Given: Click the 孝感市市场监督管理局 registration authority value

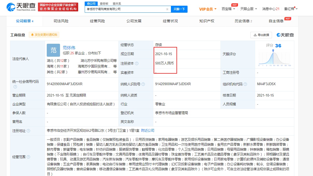Looking at the screenshot, I should click(171, 113).
